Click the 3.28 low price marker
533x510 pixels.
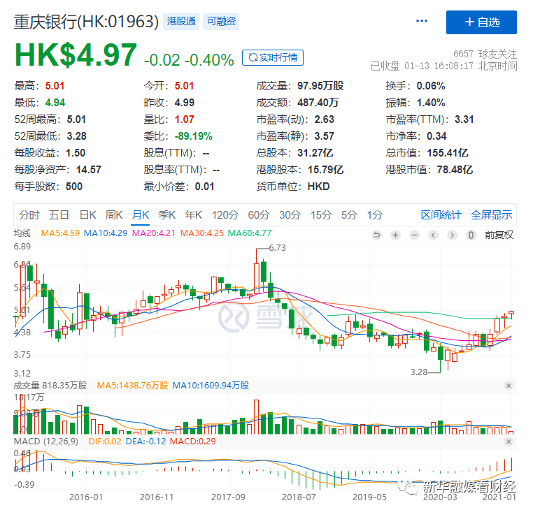(x=419, y=372)
